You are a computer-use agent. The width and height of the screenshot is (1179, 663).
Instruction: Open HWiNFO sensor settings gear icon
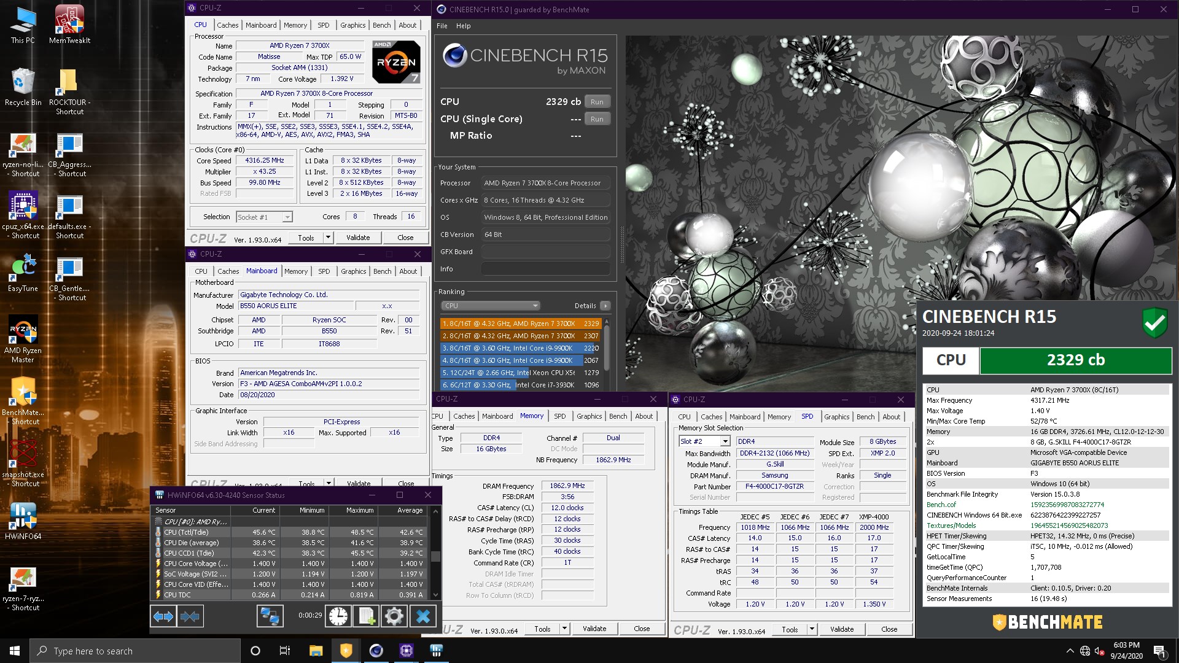pos(394,616)
